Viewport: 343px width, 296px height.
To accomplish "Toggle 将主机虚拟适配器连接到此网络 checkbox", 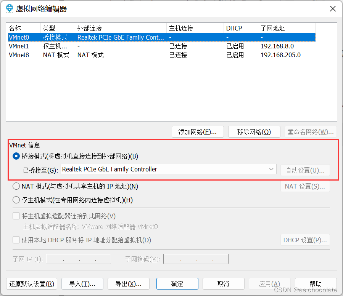I will point(16,216).
